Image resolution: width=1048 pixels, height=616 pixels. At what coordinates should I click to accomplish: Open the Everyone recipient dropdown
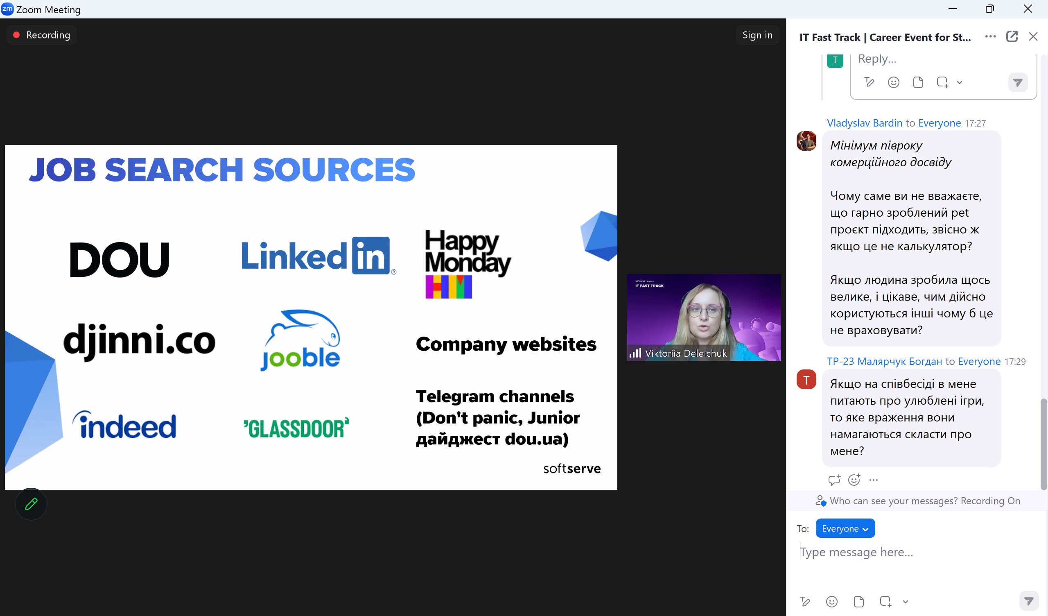[845, 528]
